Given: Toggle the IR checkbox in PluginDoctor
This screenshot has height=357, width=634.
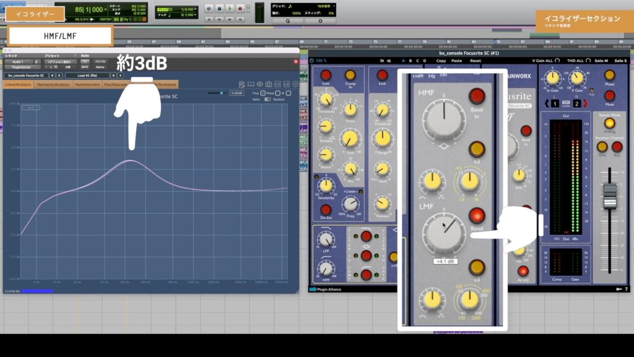Looking at the screenshot, I should [289, 93].
